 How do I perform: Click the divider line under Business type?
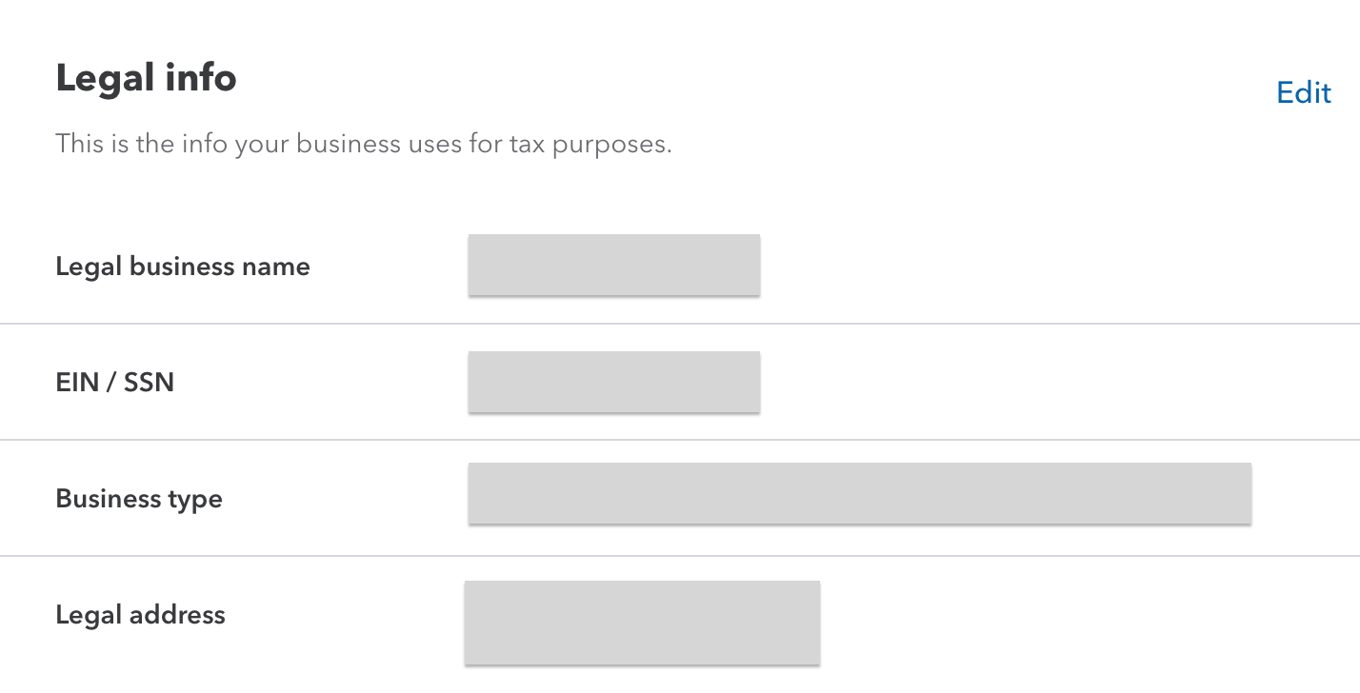pyautogui.click(x=680, y=556)
